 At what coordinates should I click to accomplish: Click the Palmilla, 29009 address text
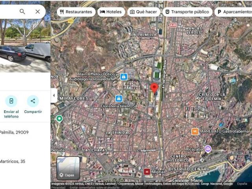click(14, 132)
